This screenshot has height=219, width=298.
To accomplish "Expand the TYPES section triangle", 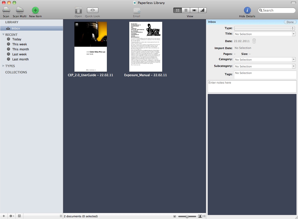I will (3, 66).
